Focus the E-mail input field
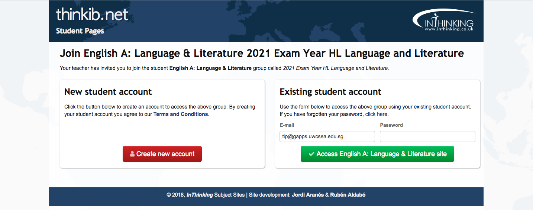533x210 pixels. tap(327, 136)
